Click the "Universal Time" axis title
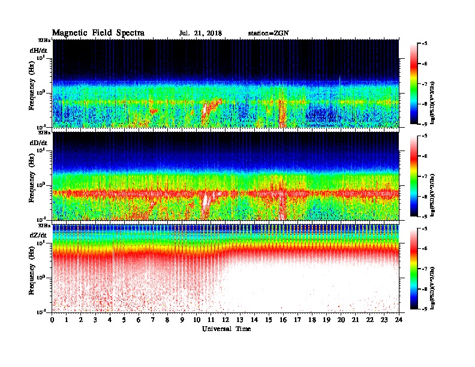The height and width of the screenshot is (367, 475). 226,329
